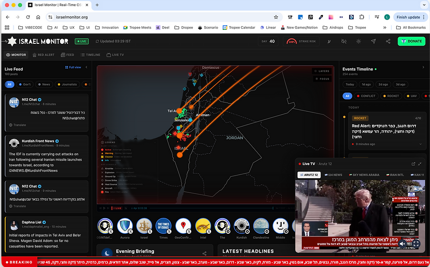Select the Israel IDF emblem source avatar

(144, 226)
